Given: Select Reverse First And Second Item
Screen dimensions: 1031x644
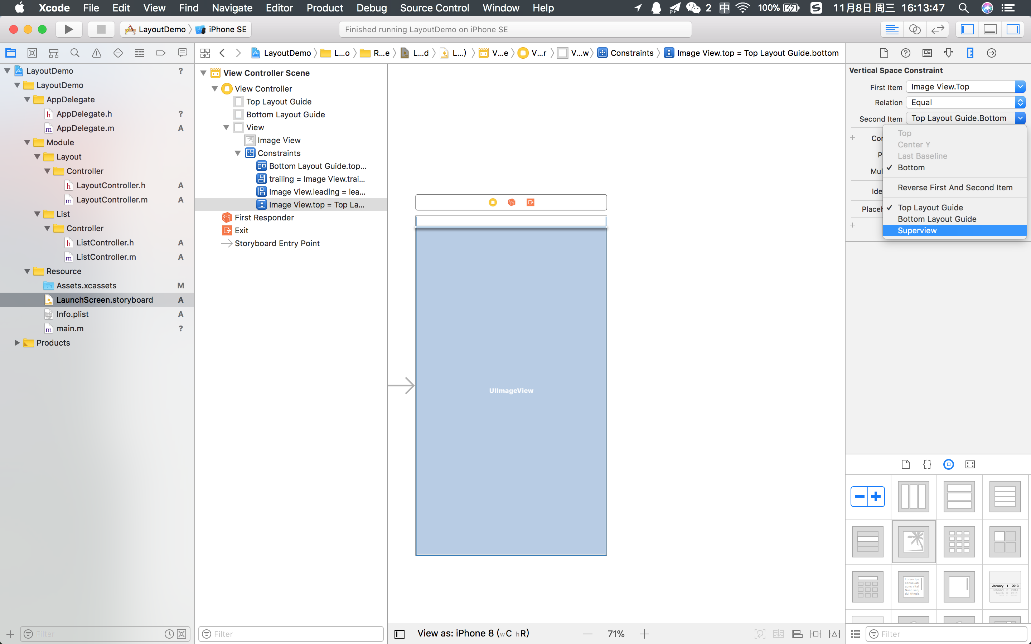Looking at the screenshot, I should click(x=955, y=187).
